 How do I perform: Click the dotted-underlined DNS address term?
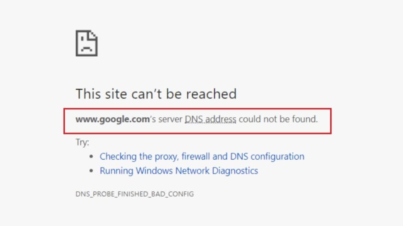210,119
